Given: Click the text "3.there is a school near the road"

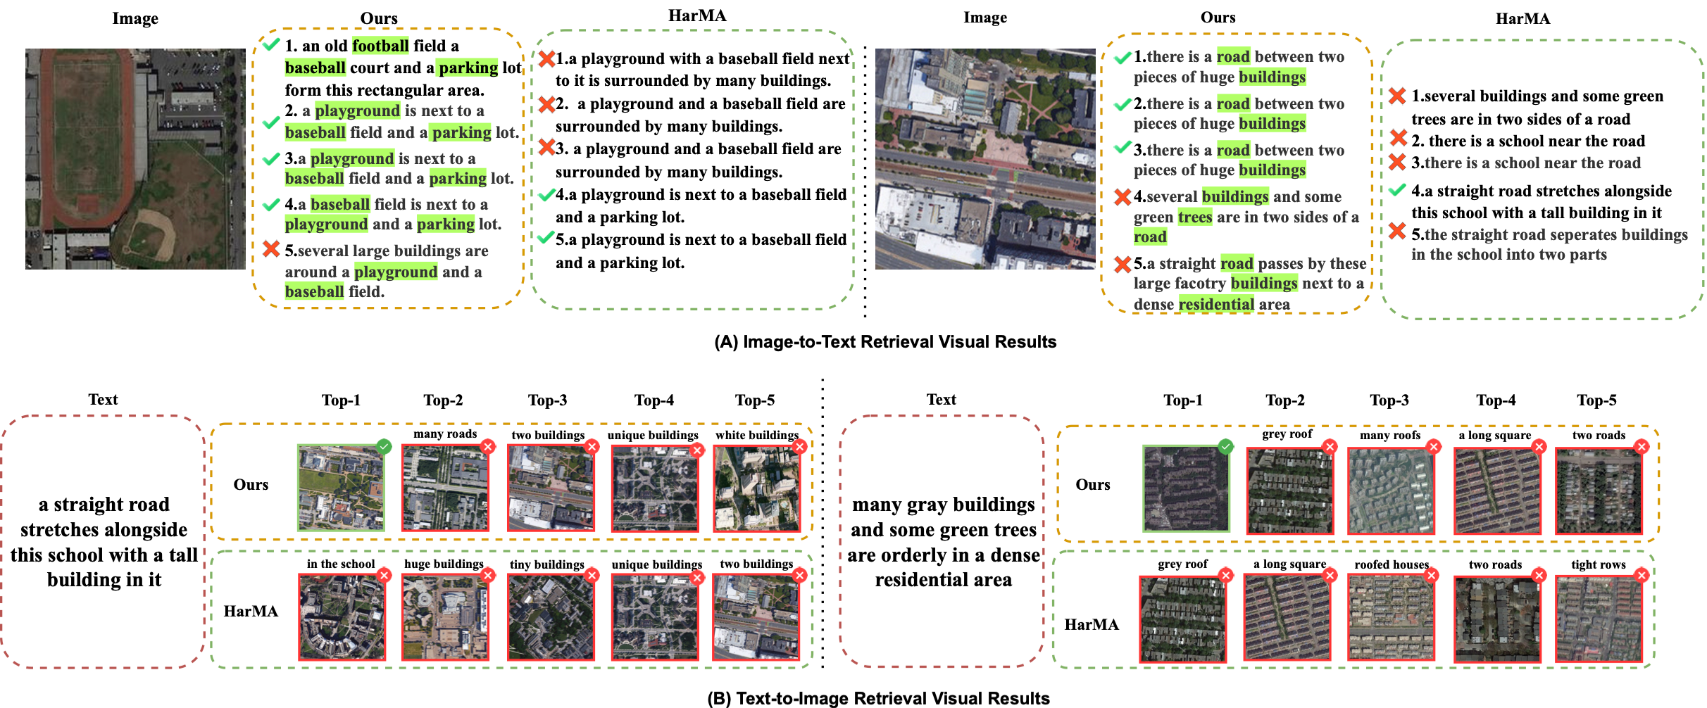Looking at the screenshot, I should point(1526,163).
